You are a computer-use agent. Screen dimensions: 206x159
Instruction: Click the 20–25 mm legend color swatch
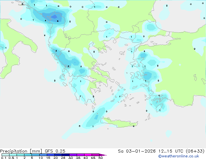click(x=58, y=155)
